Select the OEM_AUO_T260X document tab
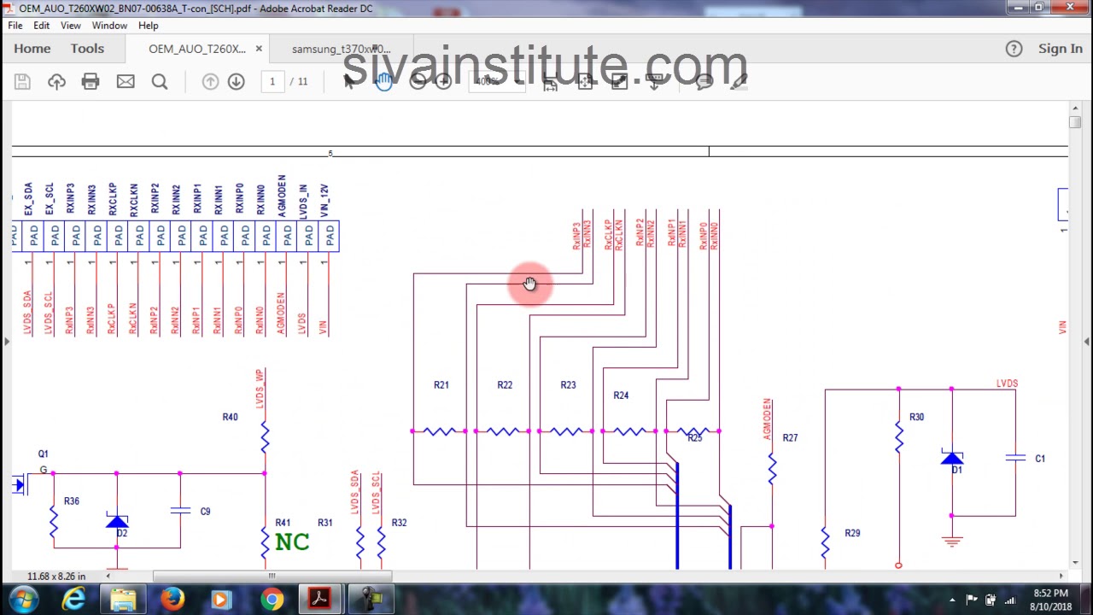This screenshot has height=615, width=1093. click(x=197, y=49)
